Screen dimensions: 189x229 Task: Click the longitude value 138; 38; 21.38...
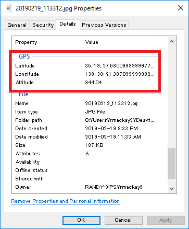click(x=119, y=74)
